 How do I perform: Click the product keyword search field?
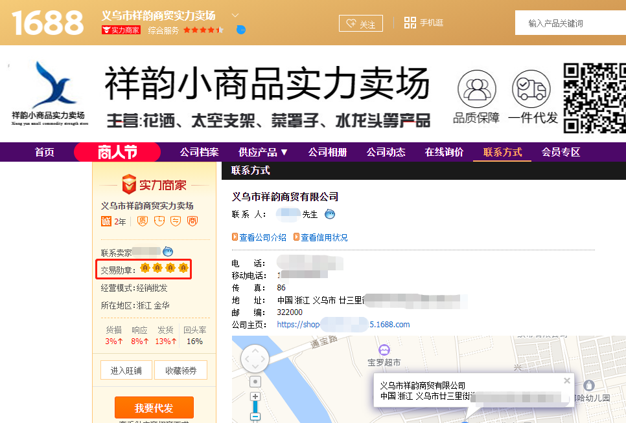coord(570,23)
